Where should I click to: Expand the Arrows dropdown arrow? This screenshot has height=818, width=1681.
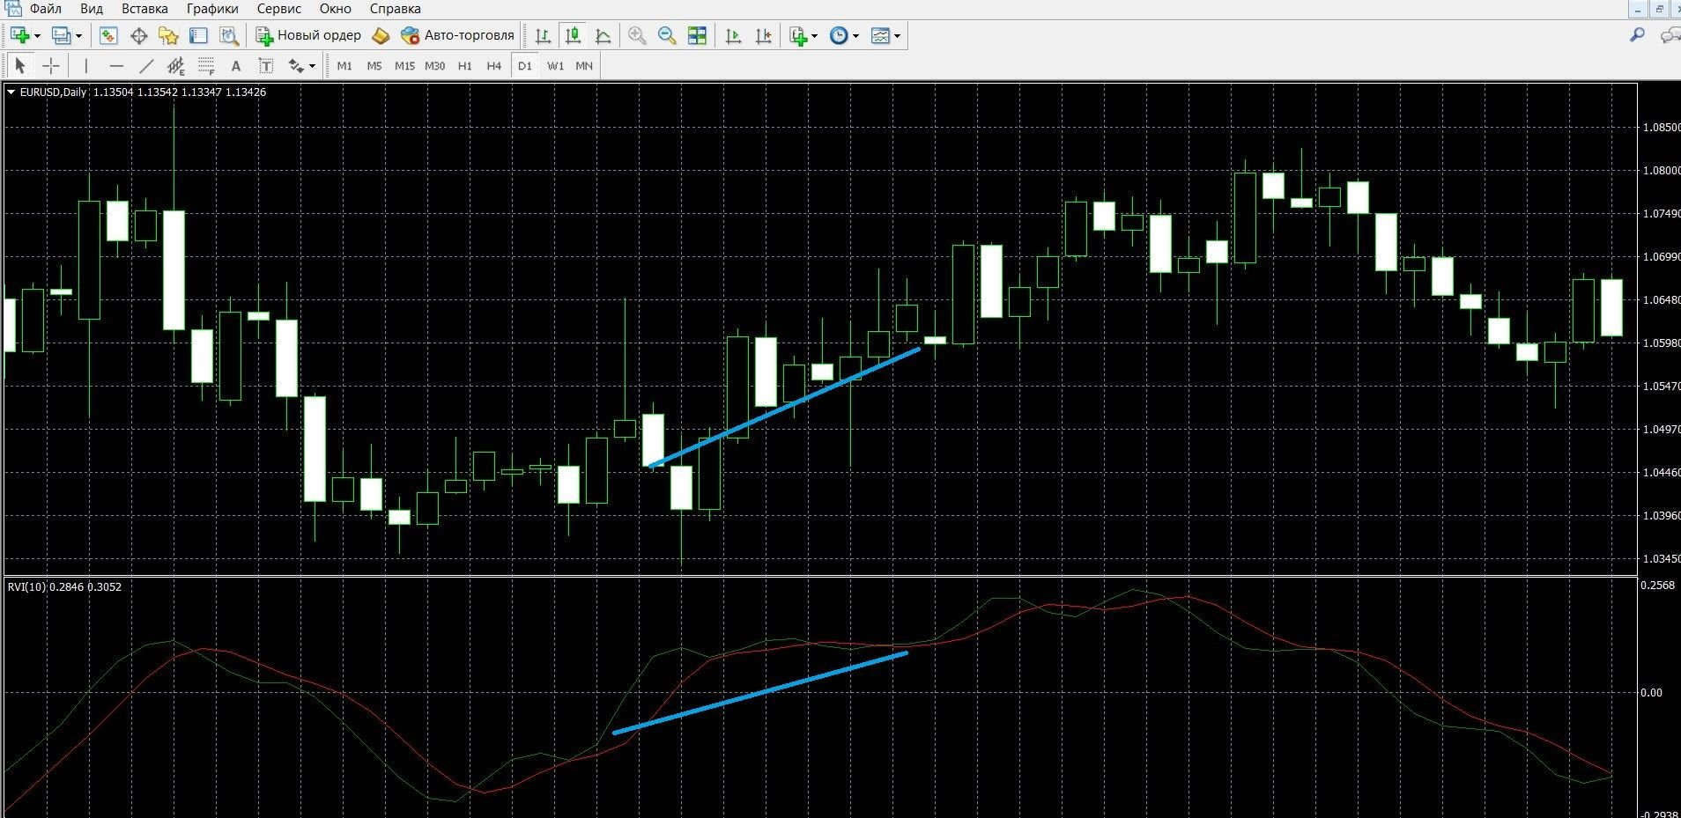[312, 66]
